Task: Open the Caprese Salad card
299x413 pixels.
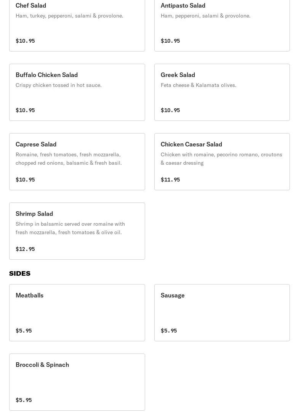Action: [77, 162]
